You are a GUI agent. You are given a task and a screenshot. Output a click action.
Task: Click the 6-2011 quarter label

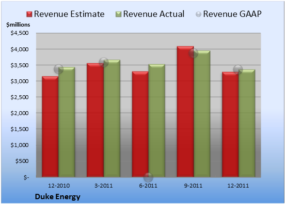pos(148,186)
